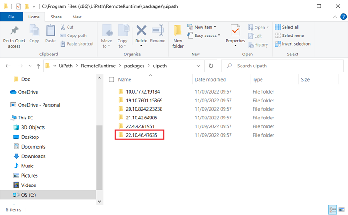Click the Copy icon in Clipboard group

coord(34,31)
